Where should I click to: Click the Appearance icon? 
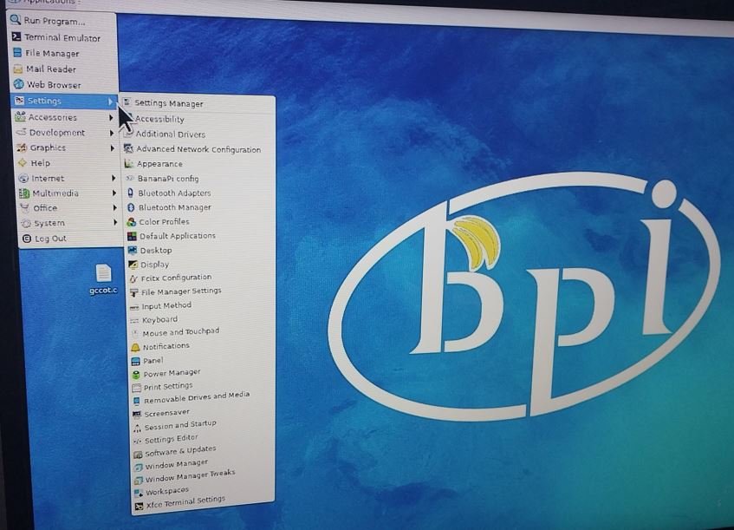129,164
